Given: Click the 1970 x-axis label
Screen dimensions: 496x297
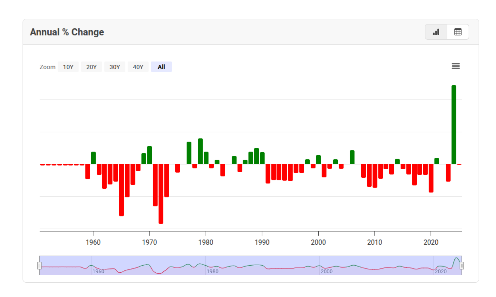Looking at the screenshot, I should 149,242.
